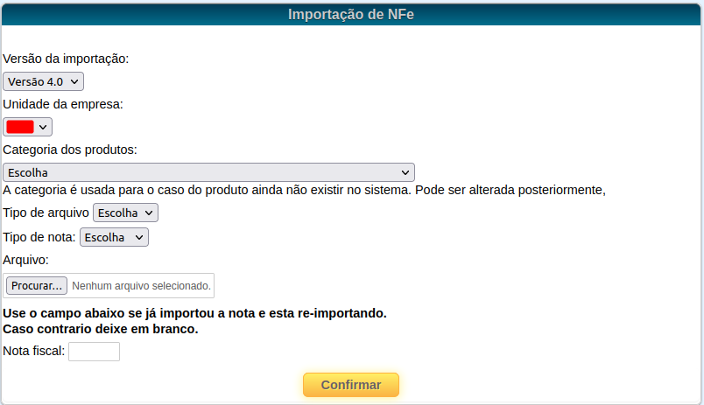
Task: Click the 'Caso contrario deixe em branco' text
Action: tap(101, 329)
